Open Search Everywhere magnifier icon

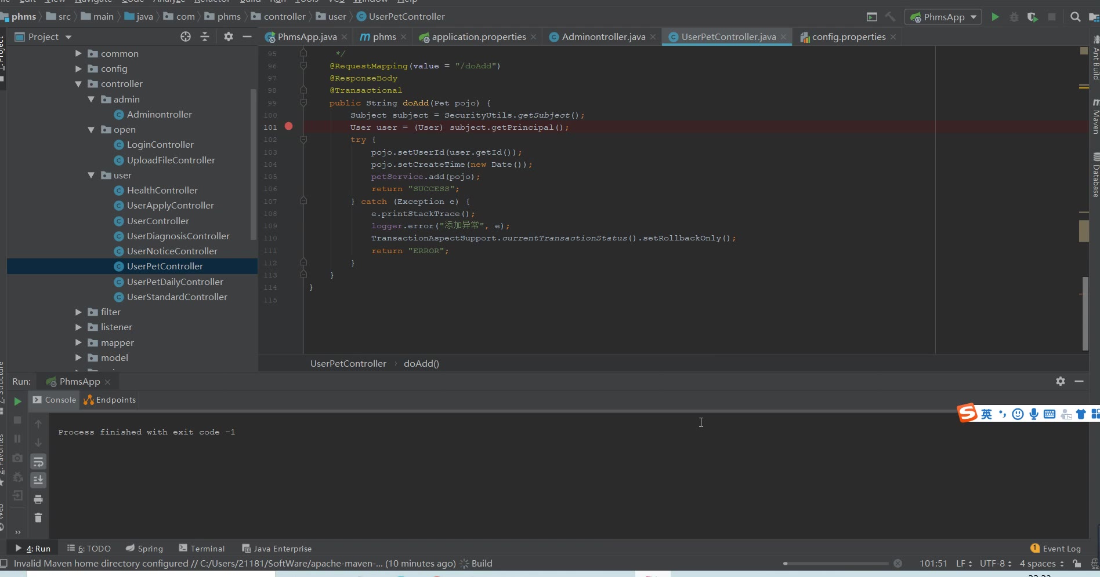coord(1075,17)
